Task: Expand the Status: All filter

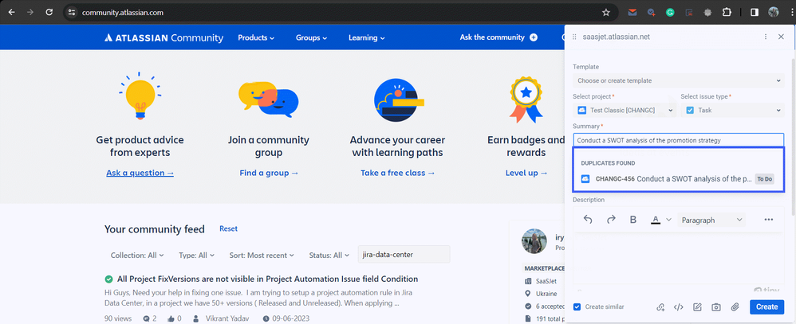Action: coord(329,255)
